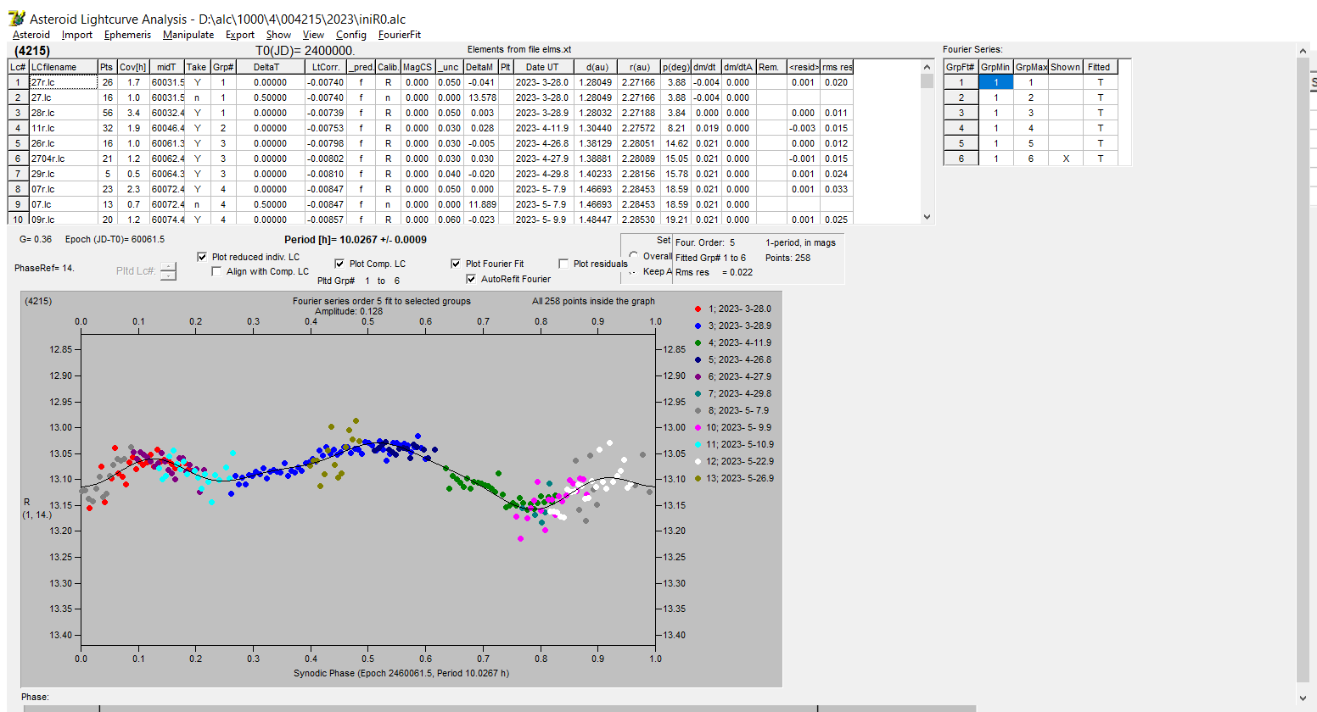Click the main window scroll-up arrow
Viewport: 1317px width, 712px height.
(x=1303, y=52)
